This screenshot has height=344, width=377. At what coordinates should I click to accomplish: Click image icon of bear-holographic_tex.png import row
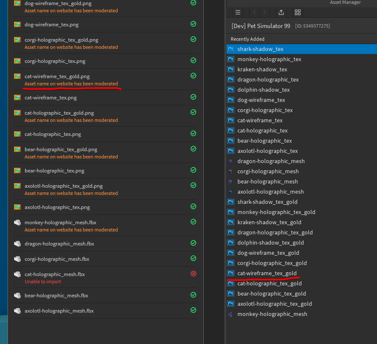click(17, 171)
